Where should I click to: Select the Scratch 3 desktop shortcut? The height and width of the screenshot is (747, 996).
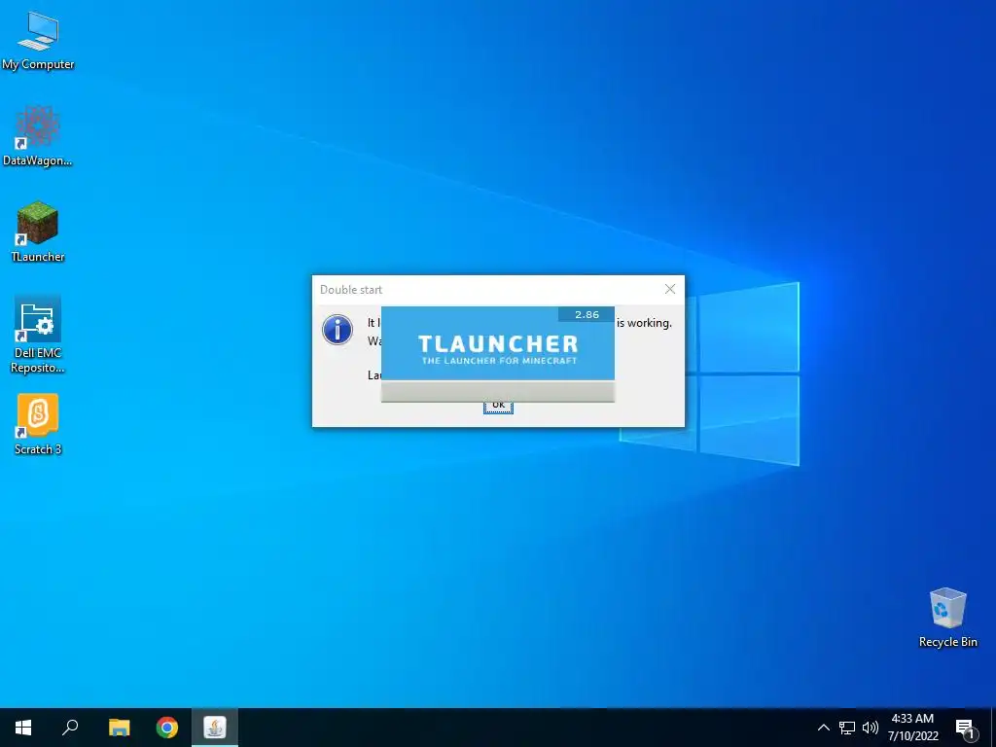tap(38, 424)
